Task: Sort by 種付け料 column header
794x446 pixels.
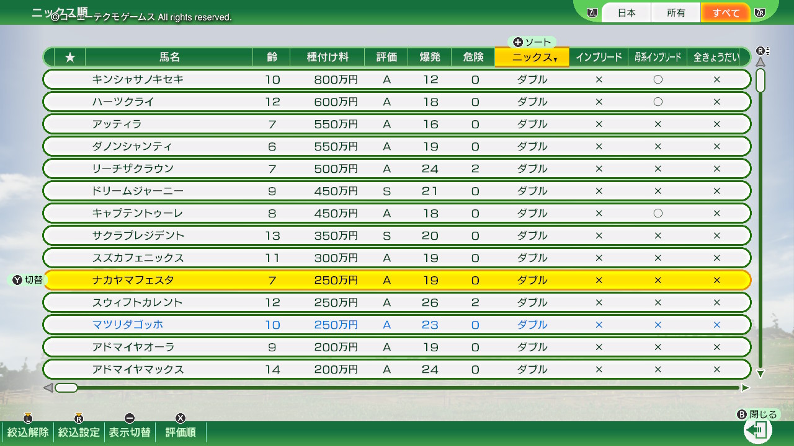Action: [x=328, y=57]
